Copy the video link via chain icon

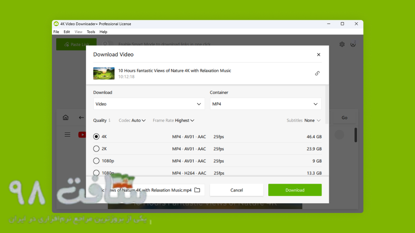click(317, 73)
